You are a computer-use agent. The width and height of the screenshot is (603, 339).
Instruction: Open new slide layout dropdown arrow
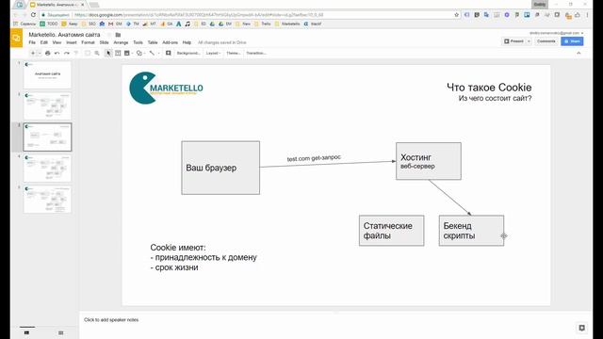pos(40,53)
